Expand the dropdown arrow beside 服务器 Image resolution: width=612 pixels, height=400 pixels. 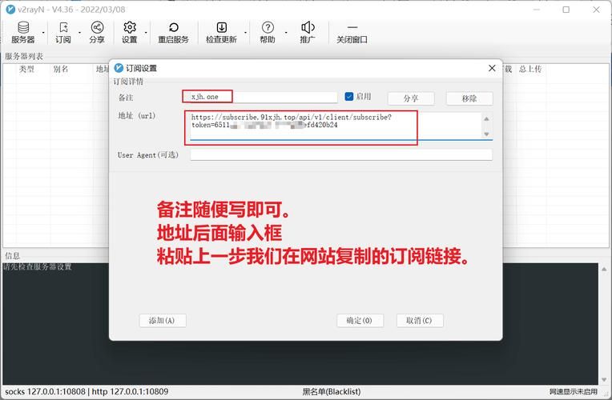tap(43, 33)
